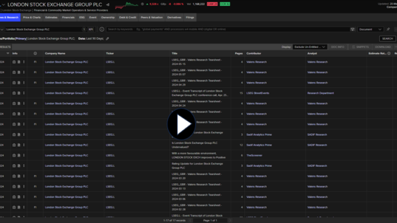Click the DOWNLOAD button
Screen dimensions: 397x223
tap(383, 47)
